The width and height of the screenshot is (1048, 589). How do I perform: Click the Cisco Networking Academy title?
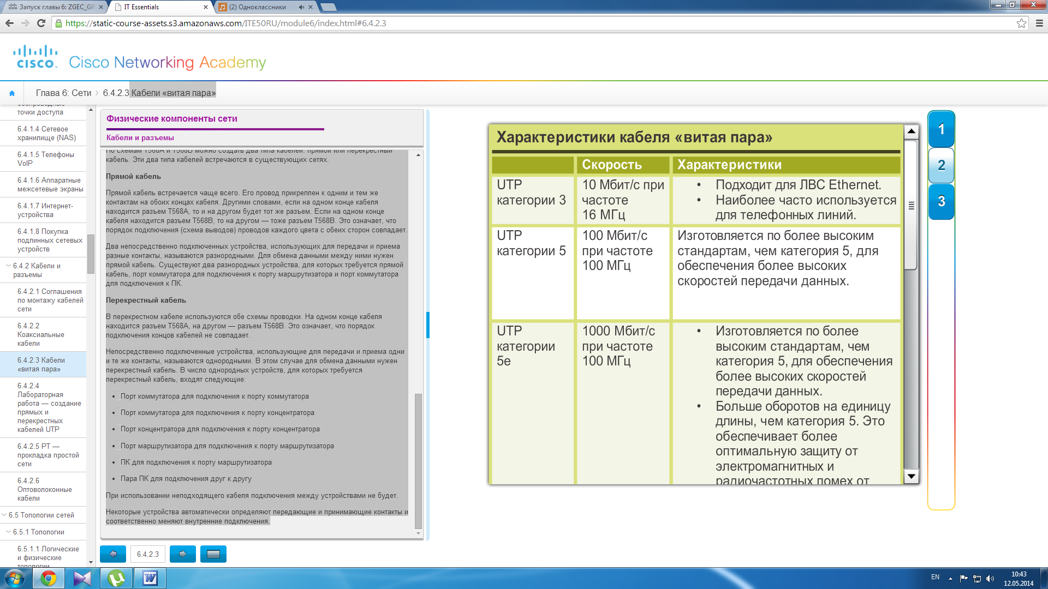pos(168,62)
